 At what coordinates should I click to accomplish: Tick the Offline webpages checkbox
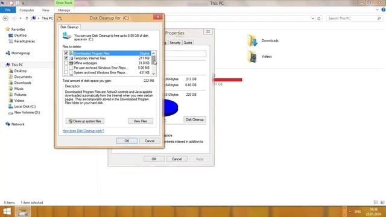(x=66, y=63)
